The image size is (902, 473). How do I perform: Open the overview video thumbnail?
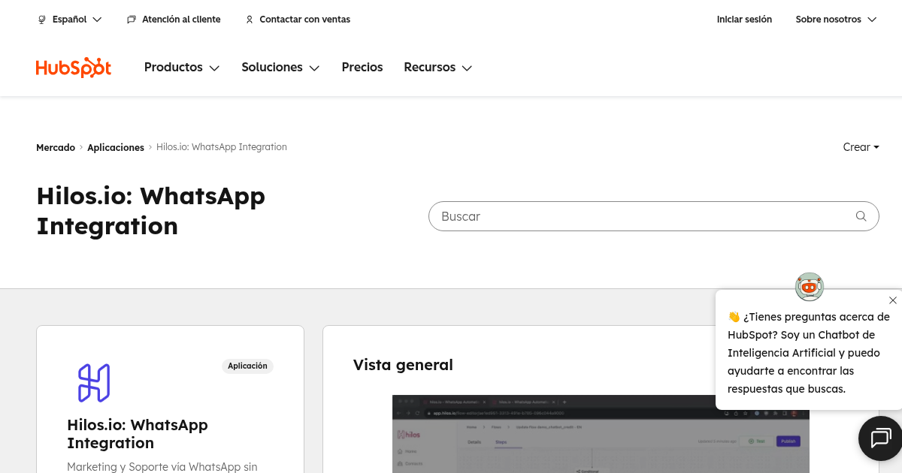coord(601,434)
